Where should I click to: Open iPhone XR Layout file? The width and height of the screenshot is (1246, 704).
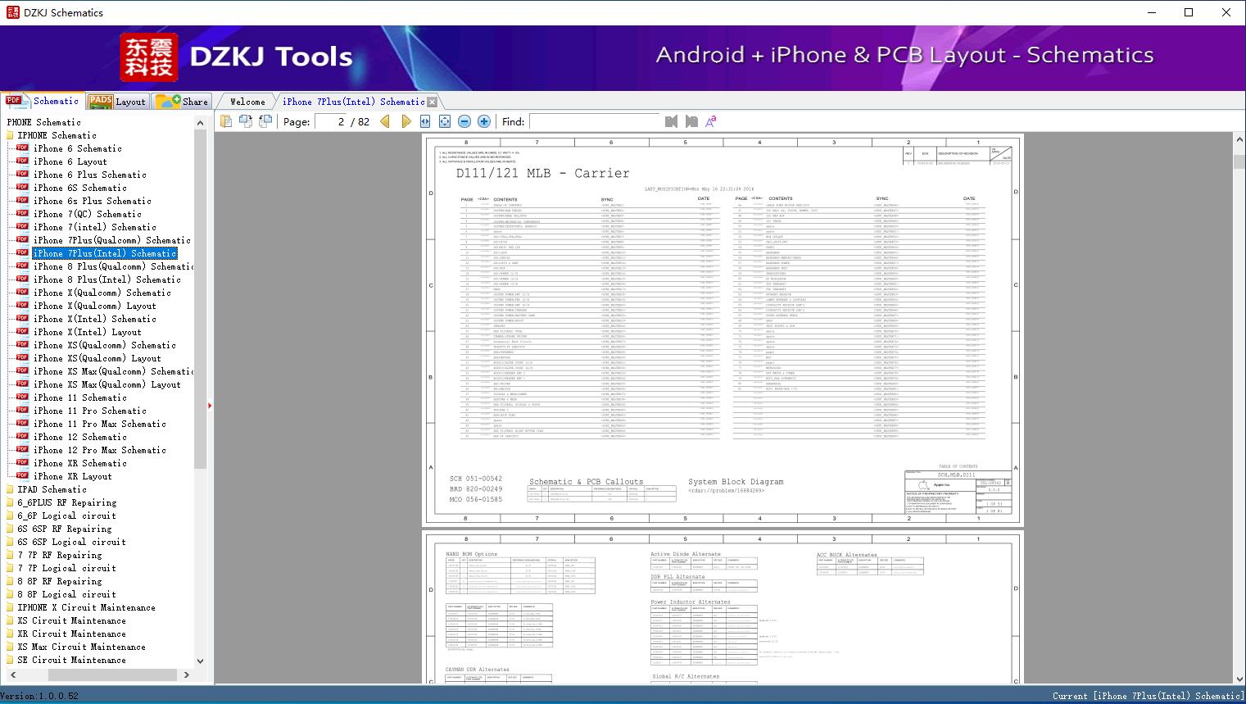click(72, 476)
